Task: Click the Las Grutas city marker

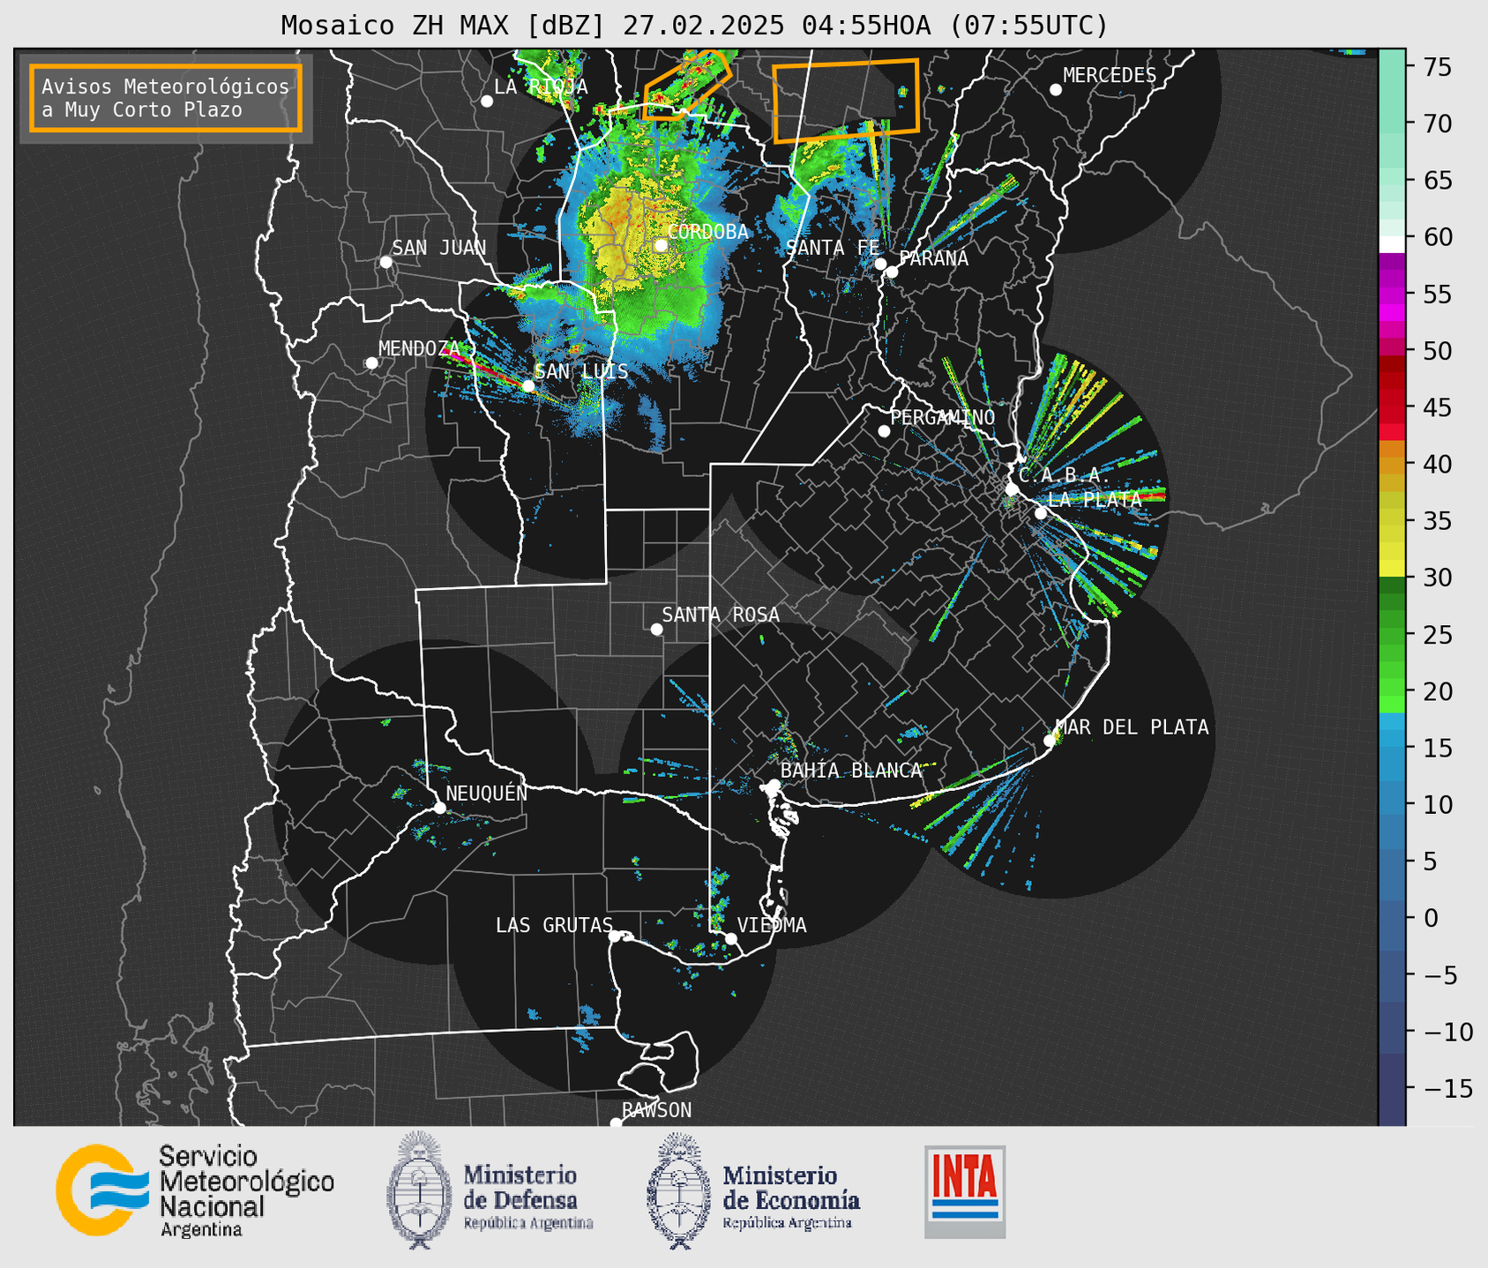Action: [x=615, y=936]
